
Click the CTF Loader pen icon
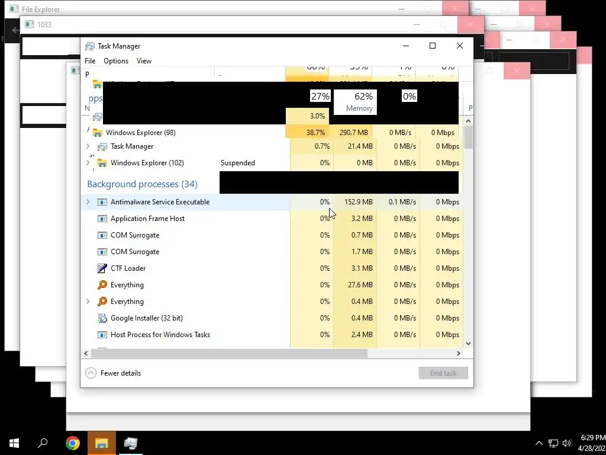tap(102, 268)
